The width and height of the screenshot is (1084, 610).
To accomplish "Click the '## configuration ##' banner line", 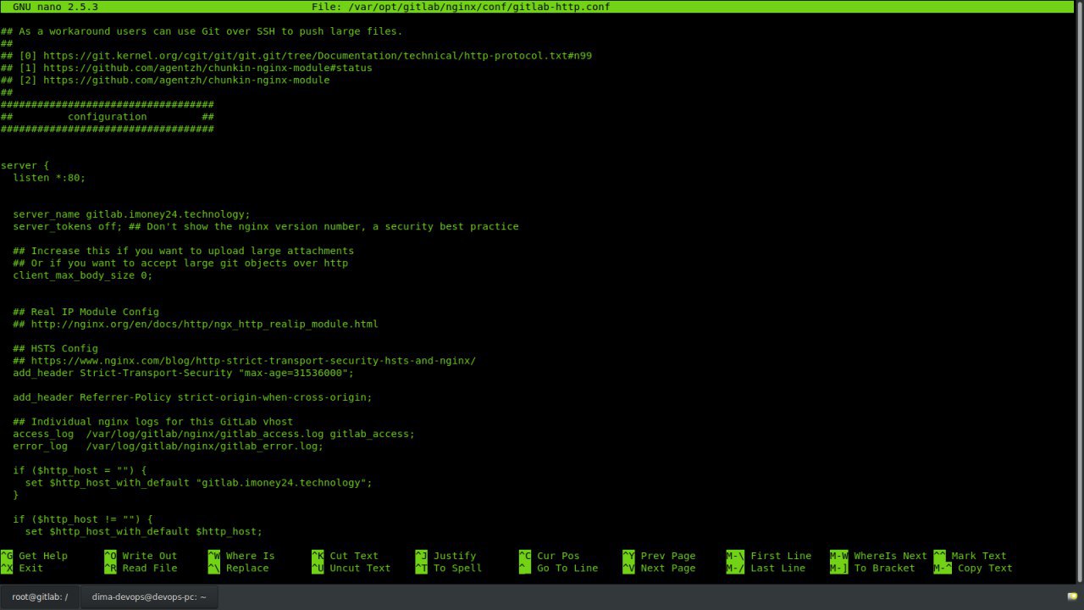I will pos(107,117).
